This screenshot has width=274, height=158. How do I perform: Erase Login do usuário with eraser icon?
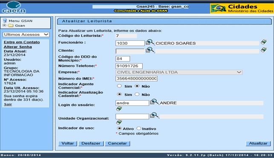(x=119, y=109)
